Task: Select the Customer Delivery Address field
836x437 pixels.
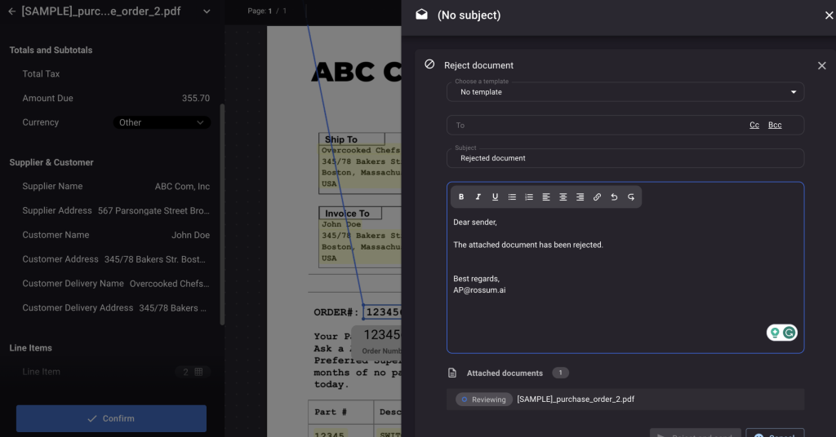Action: point(116,307)
